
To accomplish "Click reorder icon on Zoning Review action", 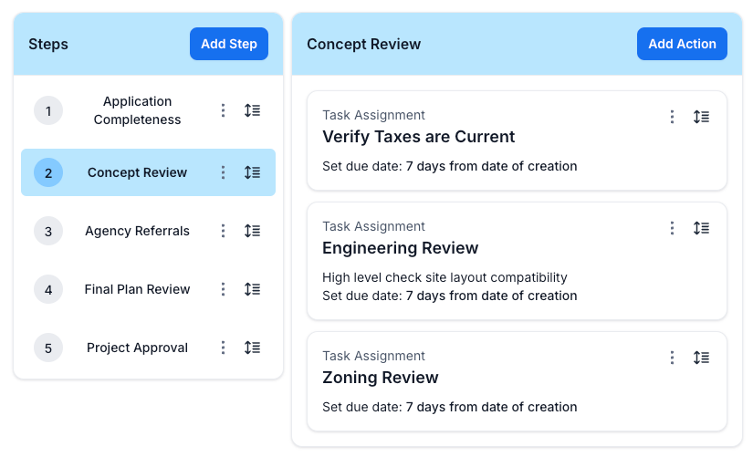I will pyautogui.click(x=701, y=358).
